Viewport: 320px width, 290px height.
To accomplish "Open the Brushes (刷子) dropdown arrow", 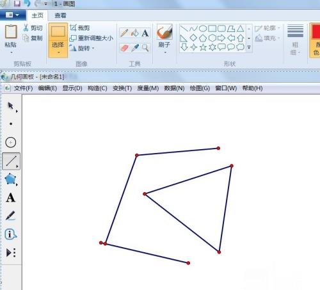I will click(165, 52).
